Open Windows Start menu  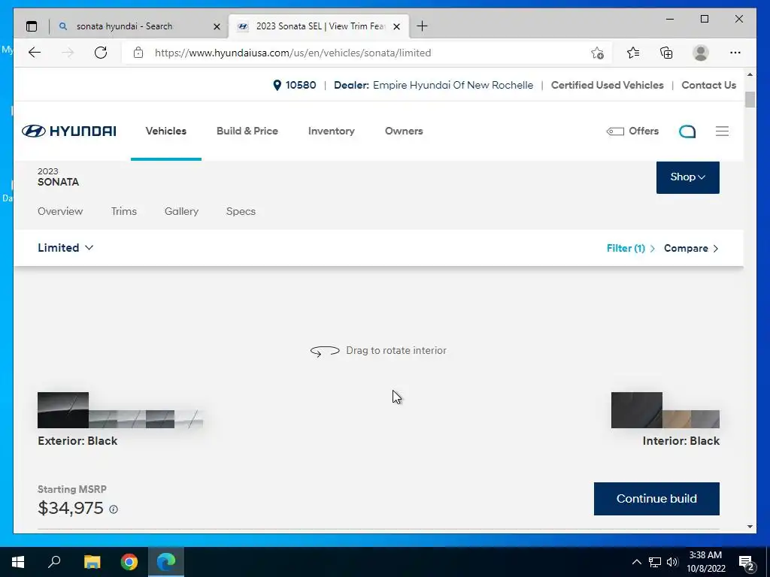[18, 562]
